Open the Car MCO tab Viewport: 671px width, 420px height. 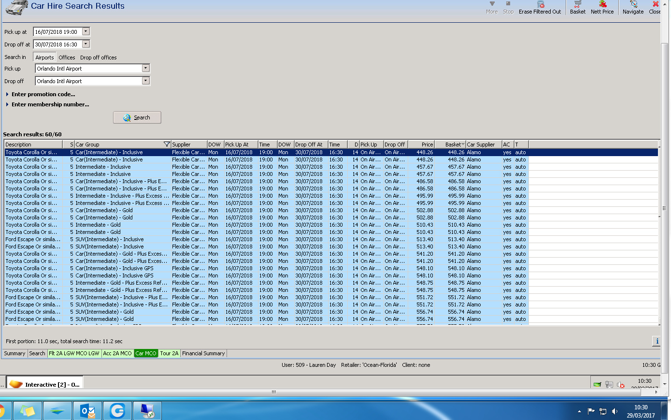tap(146, 353)
